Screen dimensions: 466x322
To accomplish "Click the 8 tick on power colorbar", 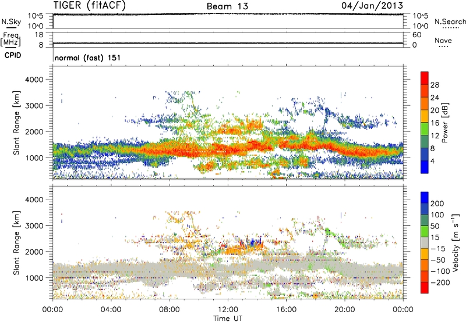I will pyautogui.click(x=433, y=148).
